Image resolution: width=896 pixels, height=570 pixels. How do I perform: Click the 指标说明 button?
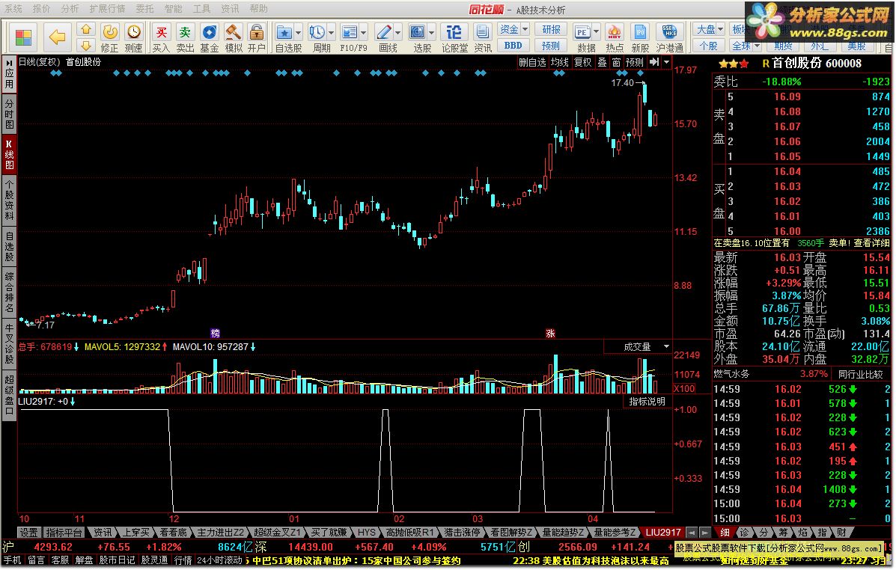click(647, 402)
